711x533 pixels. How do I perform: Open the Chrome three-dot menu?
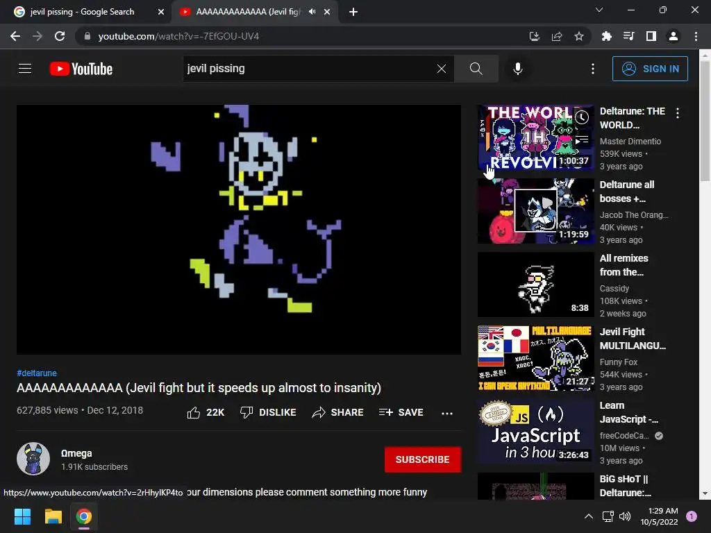pos(696,36)
